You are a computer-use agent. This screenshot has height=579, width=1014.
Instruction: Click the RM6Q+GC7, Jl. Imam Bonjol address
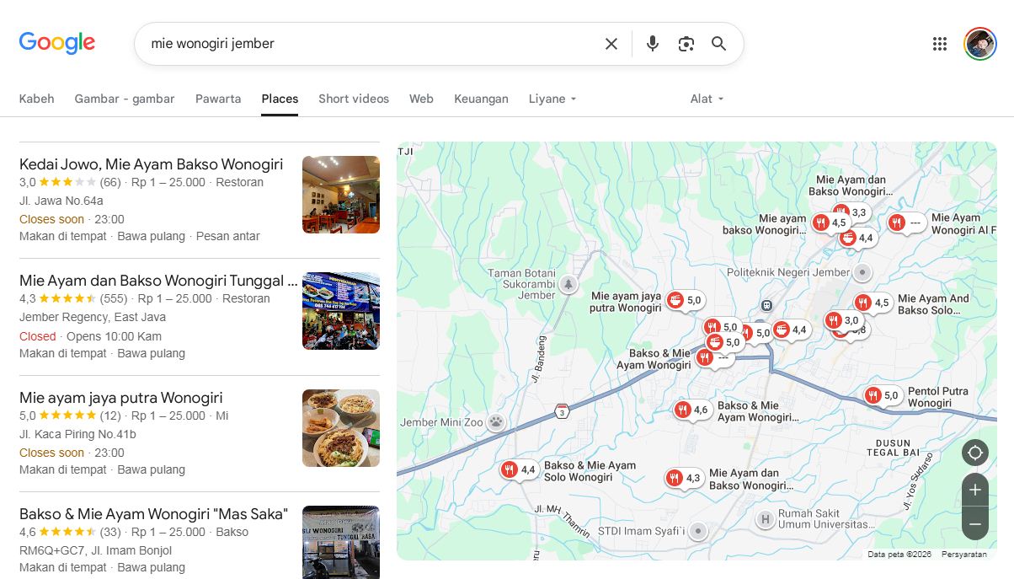click(x=95, y=550)
